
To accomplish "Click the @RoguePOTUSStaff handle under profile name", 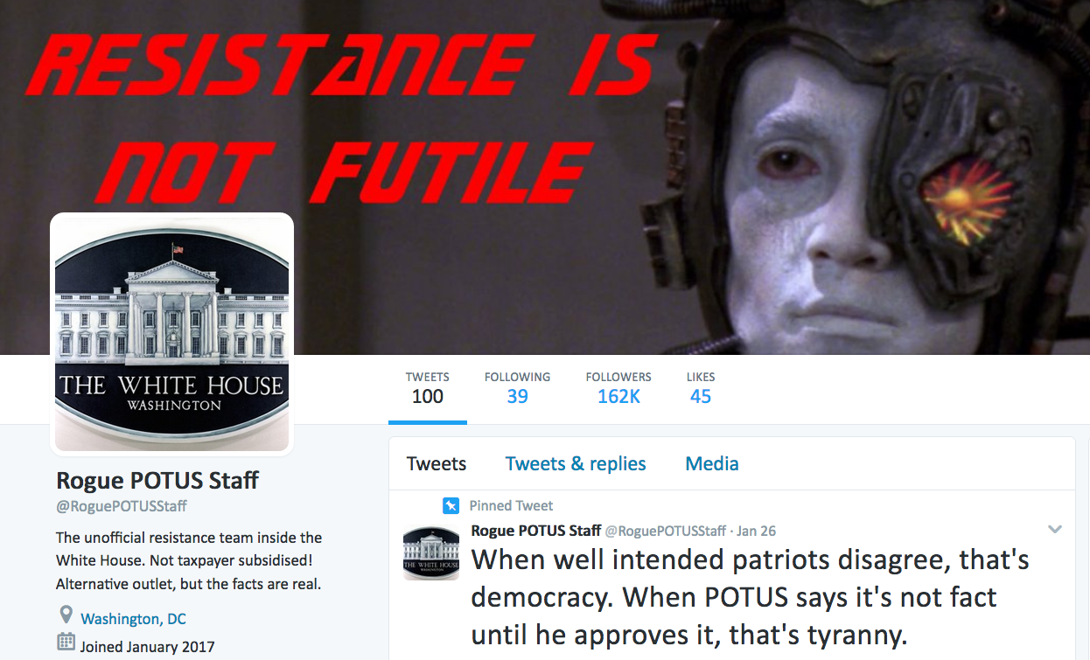I will pyautogui.click(x=122, y=506).
